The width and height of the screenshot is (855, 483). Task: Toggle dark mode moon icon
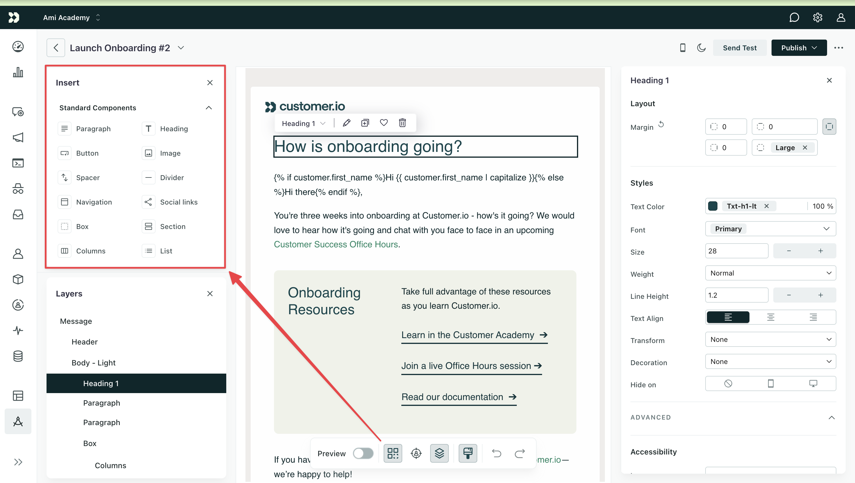pyautogui.click(x=701, y=48)
